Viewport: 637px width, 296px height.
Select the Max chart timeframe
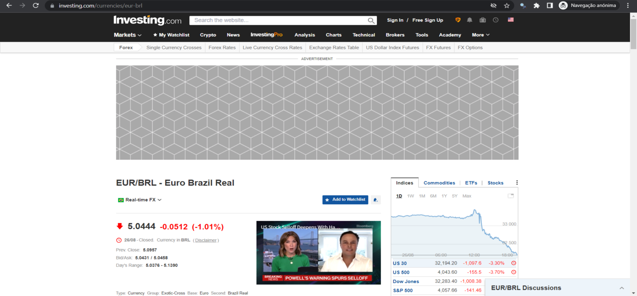(x=467, y=196)
